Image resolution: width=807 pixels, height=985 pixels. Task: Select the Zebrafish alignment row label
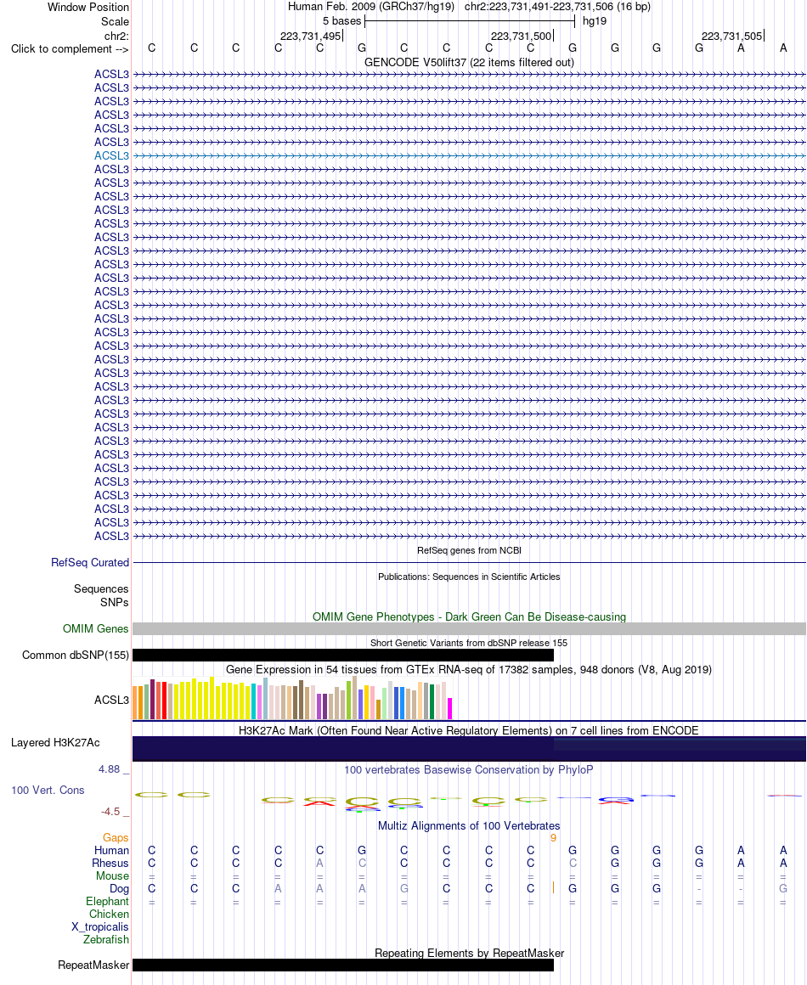(x=106, y=940)
